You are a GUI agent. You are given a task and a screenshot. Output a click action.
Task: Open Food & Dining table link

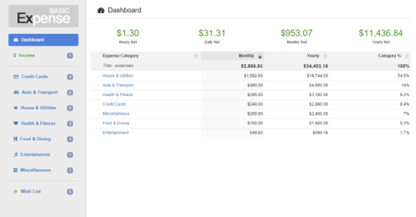pyautogui.click(x=116, y=123)
